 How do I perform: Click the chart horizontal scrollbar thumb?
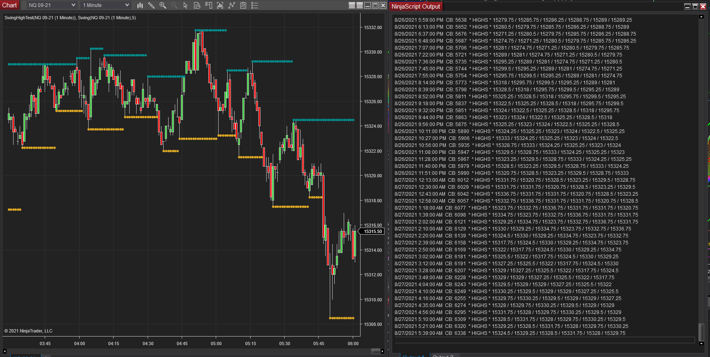[375, 351]
